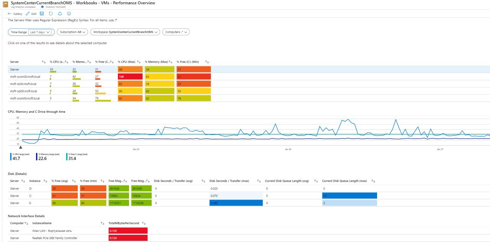Sort by % CPU (Max) column arrows
This screenshot has height=242, width=490.
pyautogui.click(x=139, y=62)
